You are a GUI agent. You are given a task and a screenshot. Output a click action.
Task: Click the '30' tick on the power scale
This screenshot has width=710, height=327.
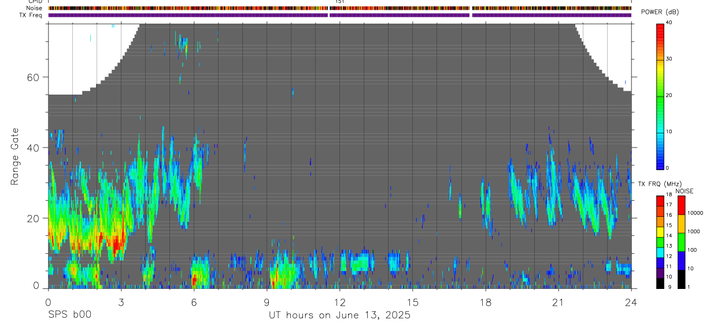point(669,59)
